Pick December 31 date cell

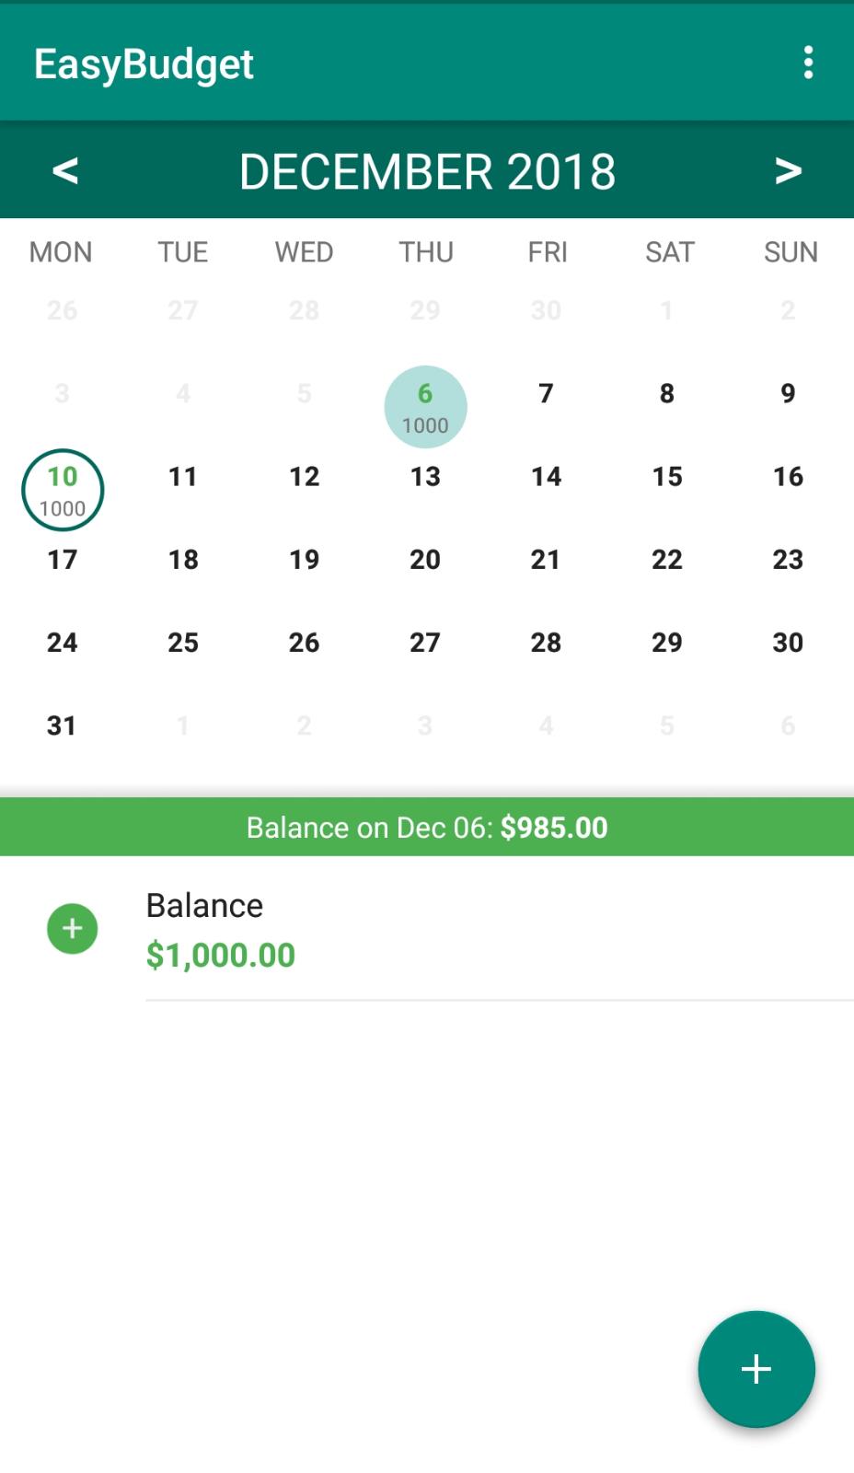pyautogui.click(x=62, y=725)
